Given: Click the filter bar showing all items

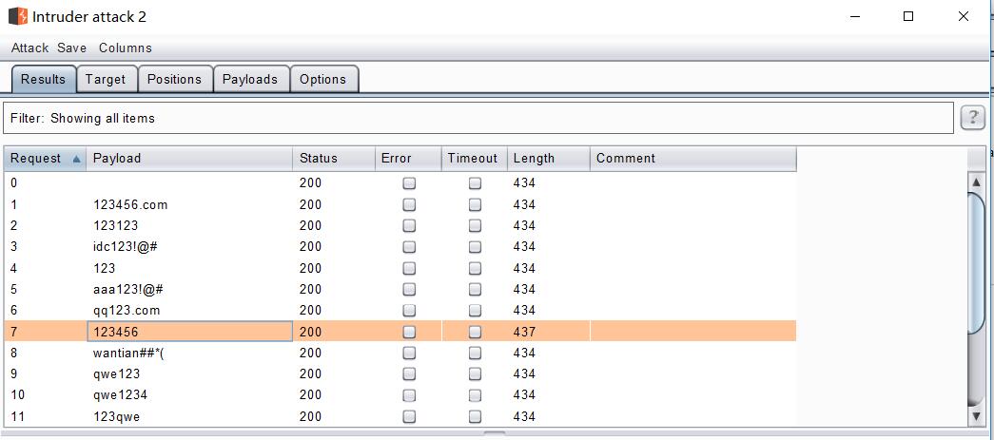Looking at the screenshot, I should click(x=478, y=119).
